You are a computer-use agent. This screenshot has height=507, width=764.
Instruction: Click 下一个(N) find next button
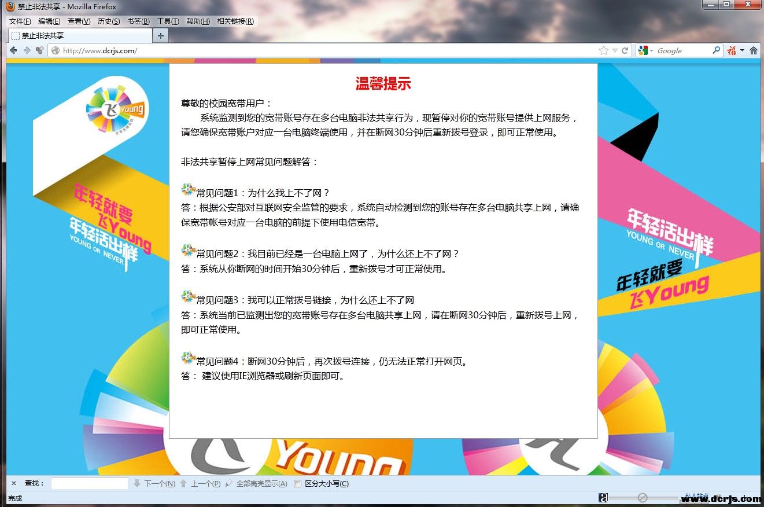(x=154, y=484)
